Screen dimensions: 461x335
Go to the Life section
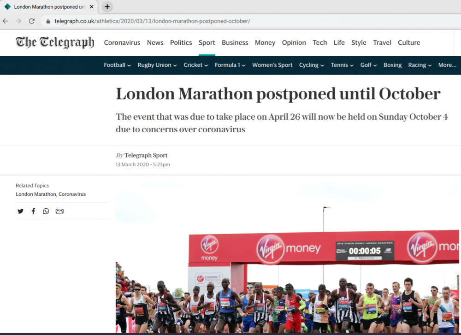(x=339, y=42)
